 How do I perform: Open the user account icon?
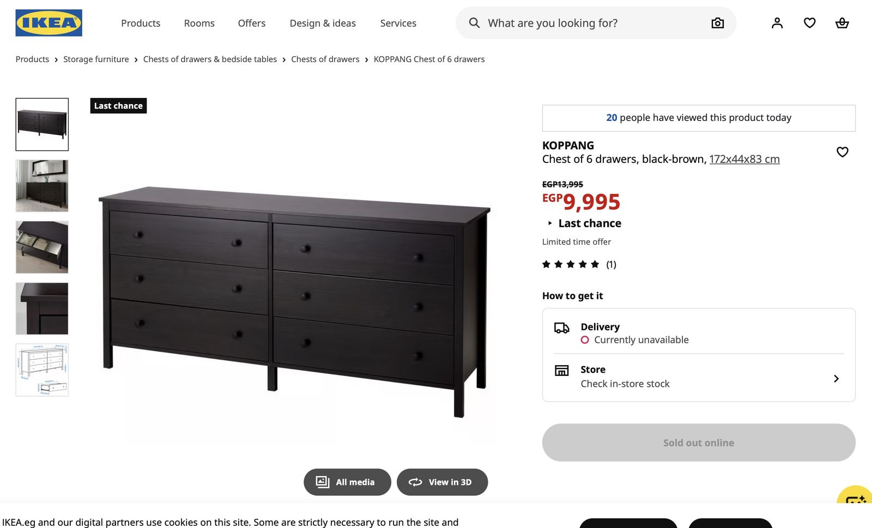[777, 23]
